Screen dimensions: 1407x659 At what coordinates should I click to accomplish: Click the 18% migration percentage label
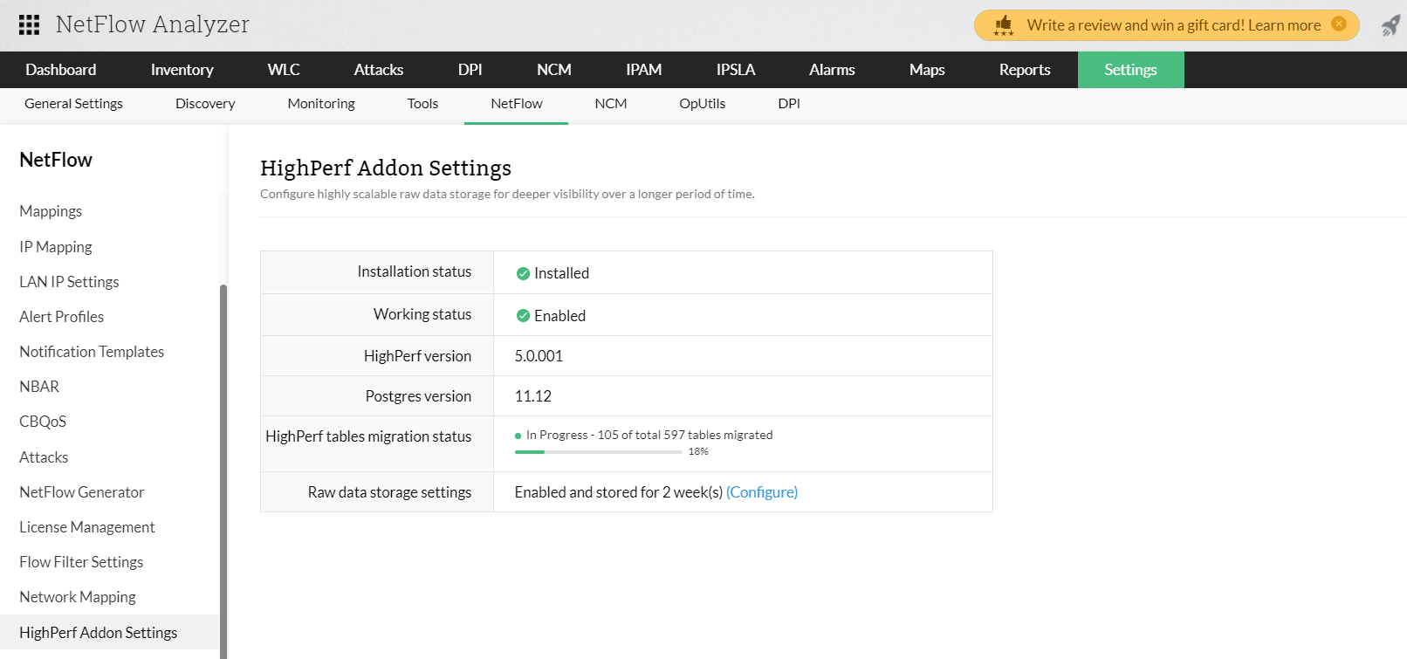pos(698,451)
